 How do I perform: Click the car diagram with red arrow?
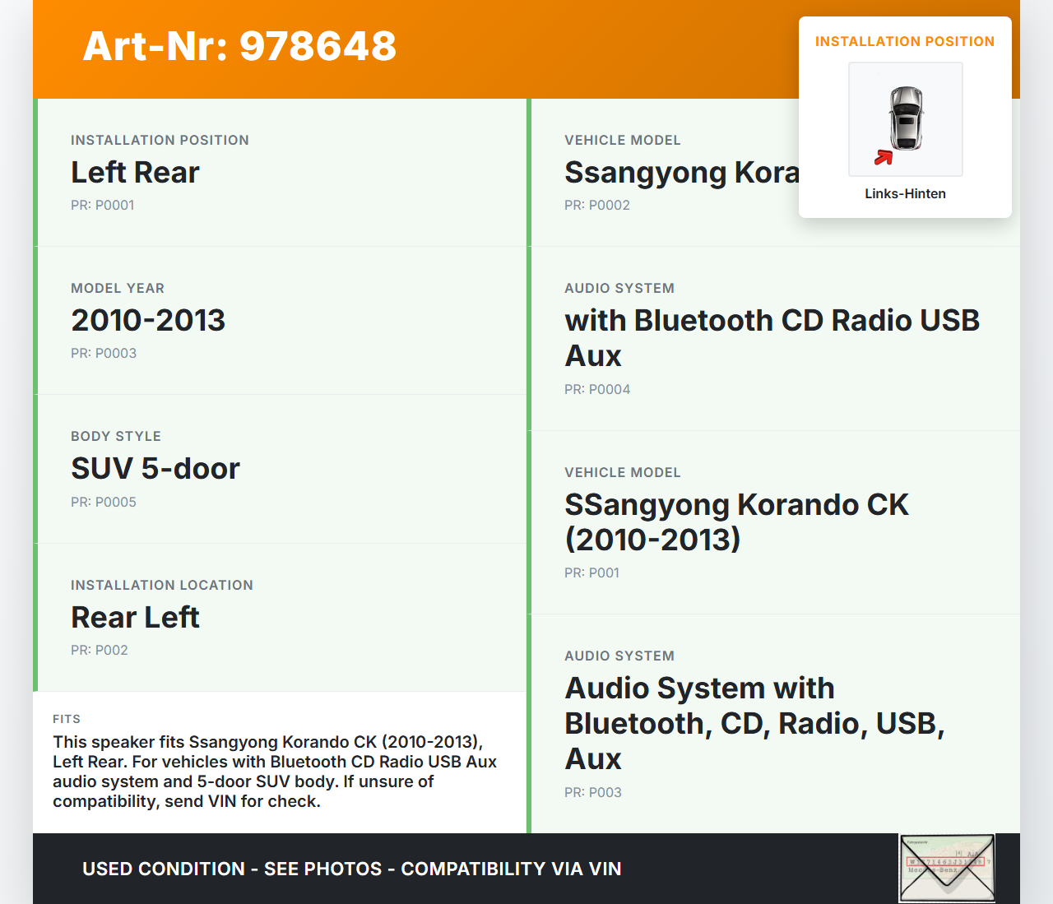(x=905, y=119)
